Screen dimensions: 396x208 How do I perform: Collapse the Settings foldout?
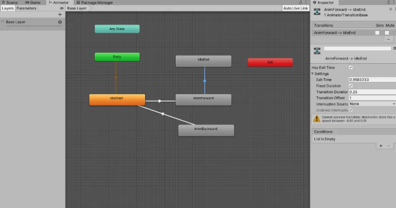point(312,74)
